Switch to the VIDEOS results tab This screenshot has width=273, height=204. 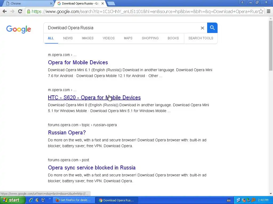[x=109, y=38]
